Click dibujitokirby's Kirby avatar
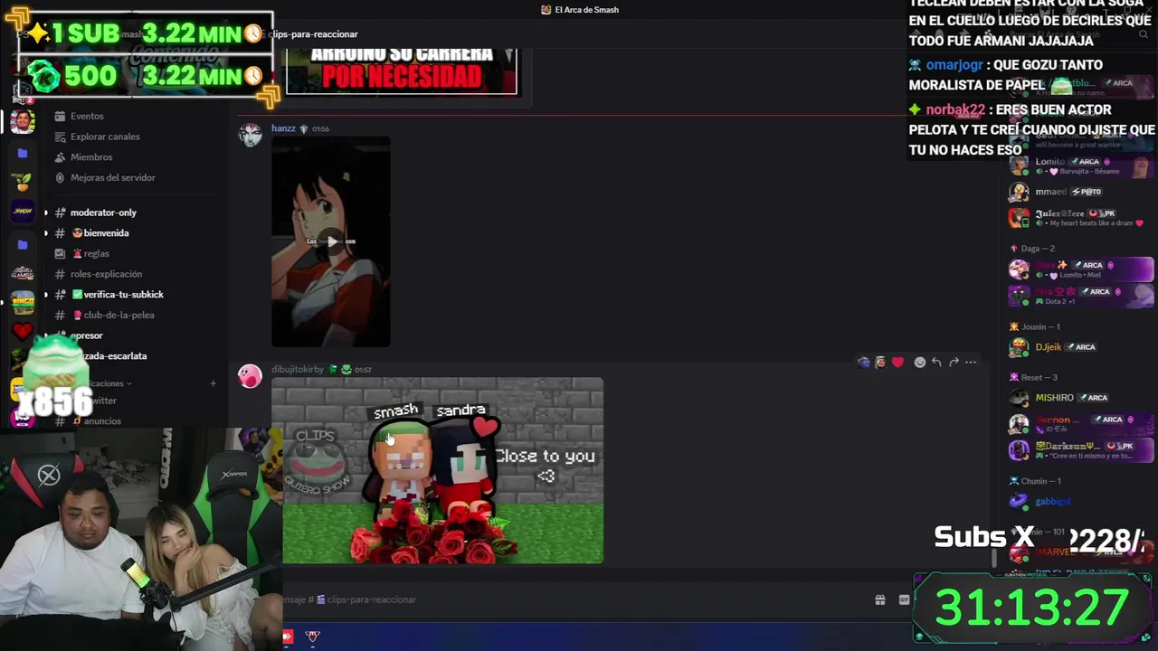 pos(250,375)
